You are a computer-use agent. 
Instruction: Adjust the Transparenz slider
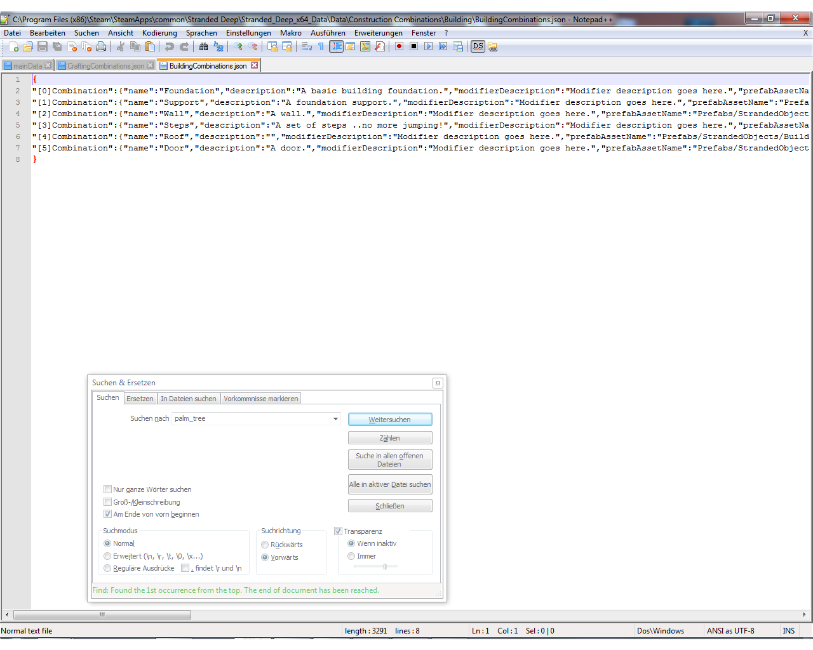click(x=385, y=566)
